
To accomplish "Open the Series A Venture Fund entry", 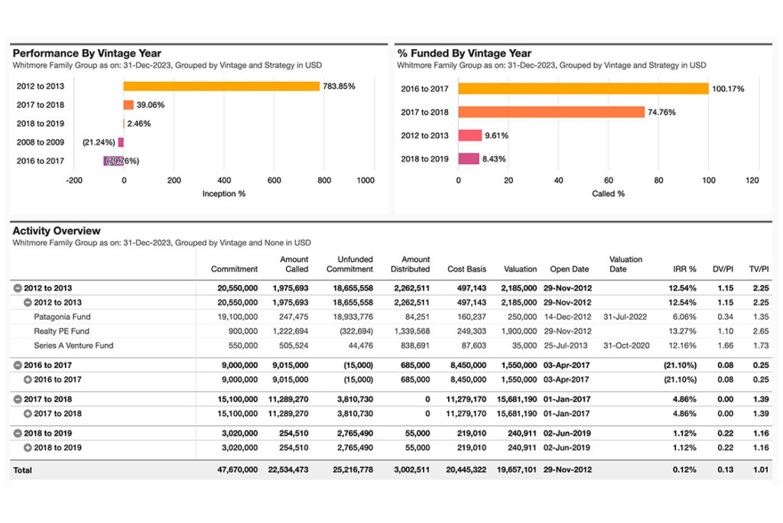I will coord(73,346).
